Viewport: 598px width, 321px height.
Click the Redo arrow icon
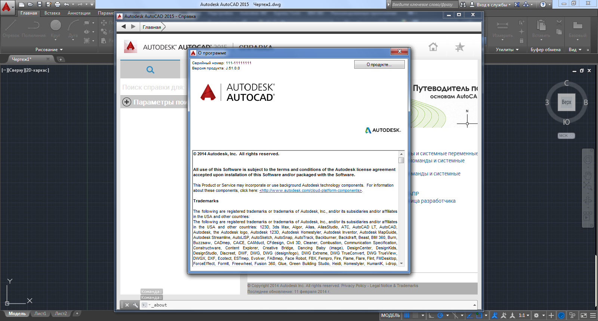coord(80,4)
